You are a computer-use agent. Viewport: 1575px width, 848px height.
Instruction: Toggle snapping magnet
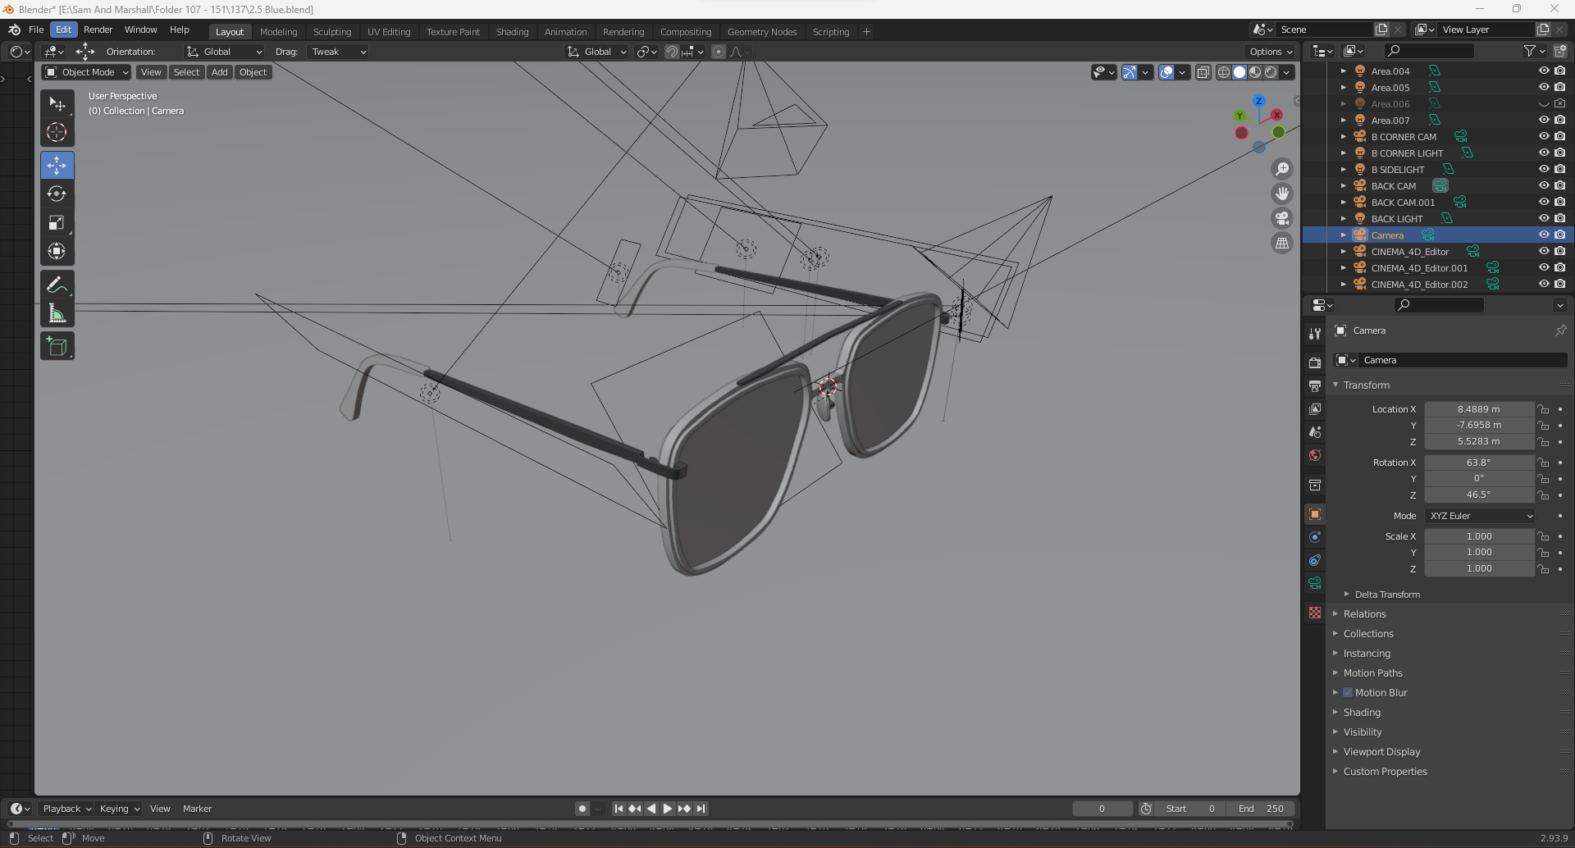coord(671,52)
